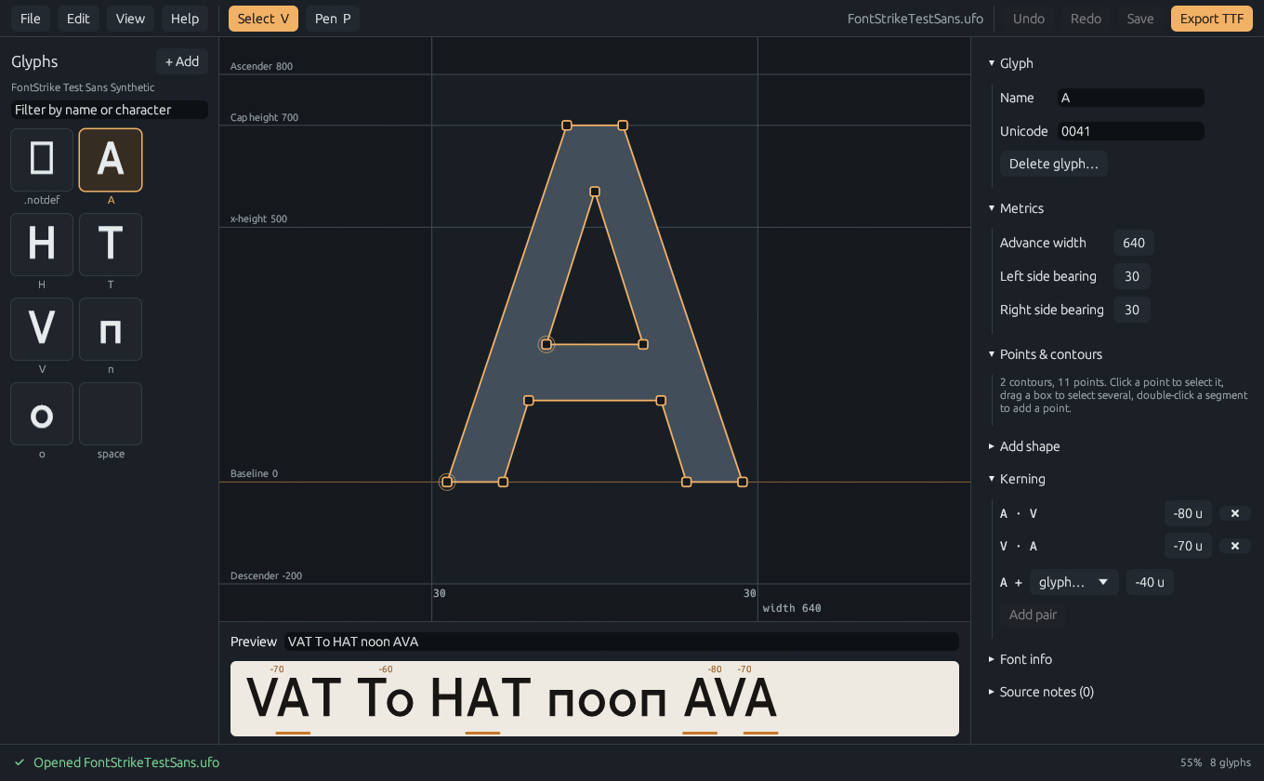
Task: Click the Delete glyph… button
Action: click(1054, 164)
